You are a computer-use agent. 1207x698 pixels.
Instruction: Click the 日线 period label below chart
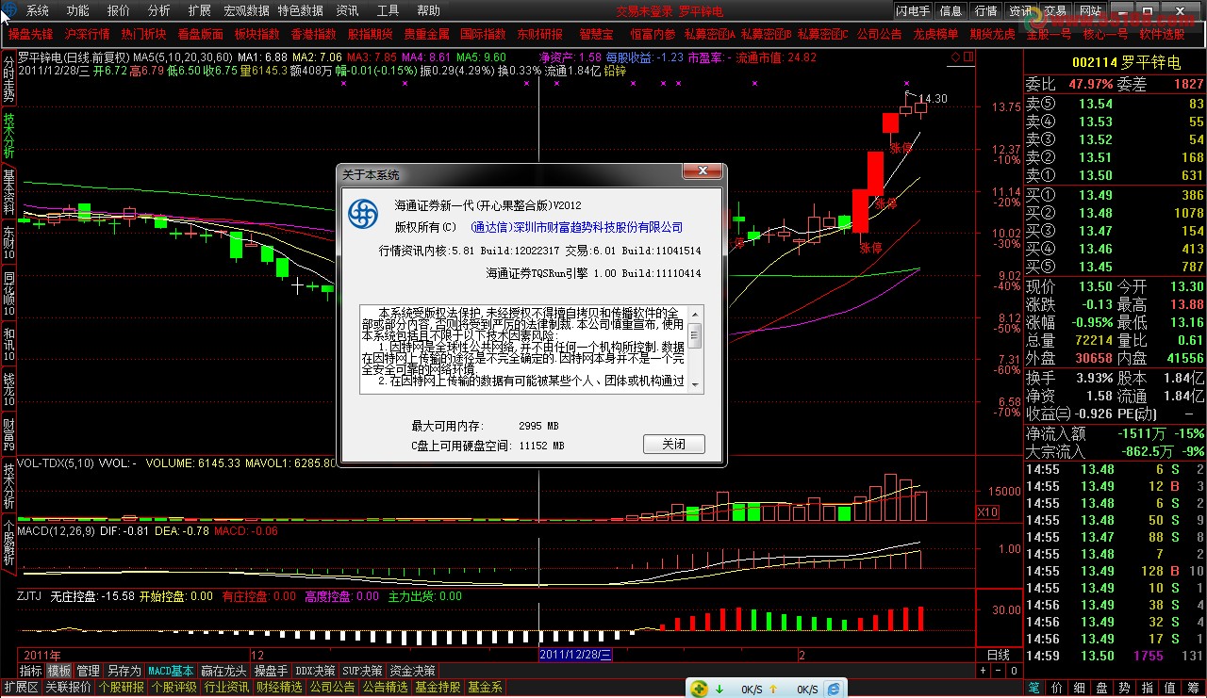click(998, 655)
